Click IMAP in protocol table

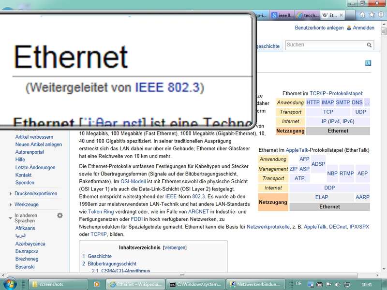(327, 102)
